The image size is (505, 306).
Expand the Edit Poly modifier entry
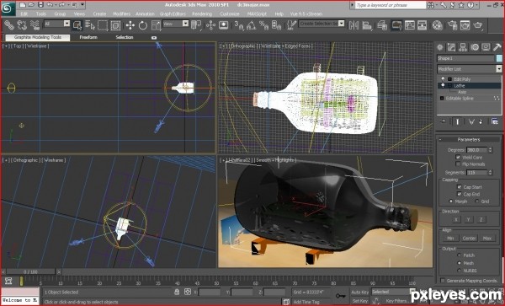click(449, 79)
